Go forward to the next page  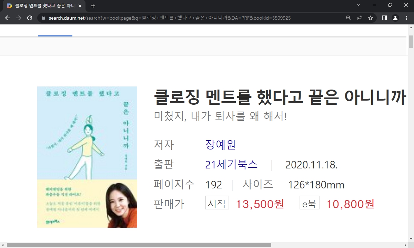19,18
